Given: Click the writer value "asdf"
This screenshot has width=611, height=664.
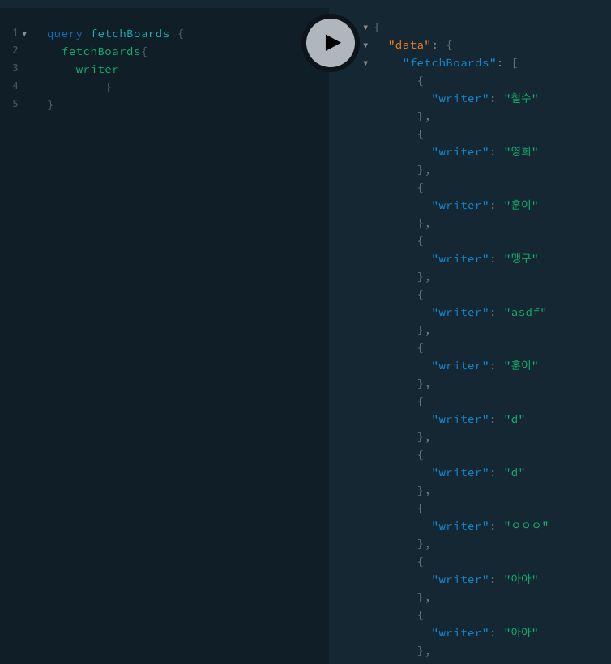Looking at the screenshot, I should click(x=525, y=313).
